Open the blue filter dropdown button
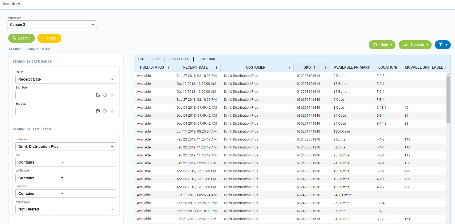455x224 pixels. [443, 45]
